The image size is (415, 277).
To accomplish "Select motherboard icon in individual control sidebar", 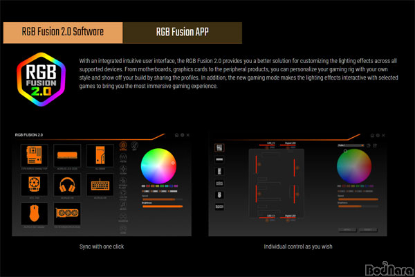I will pos(219,148).
